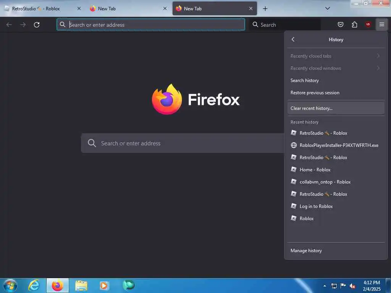This screenshot has width=391, height=293.
Task: Expand Recently closed windows
Action: pyautogui.click(x=336, y=68)
